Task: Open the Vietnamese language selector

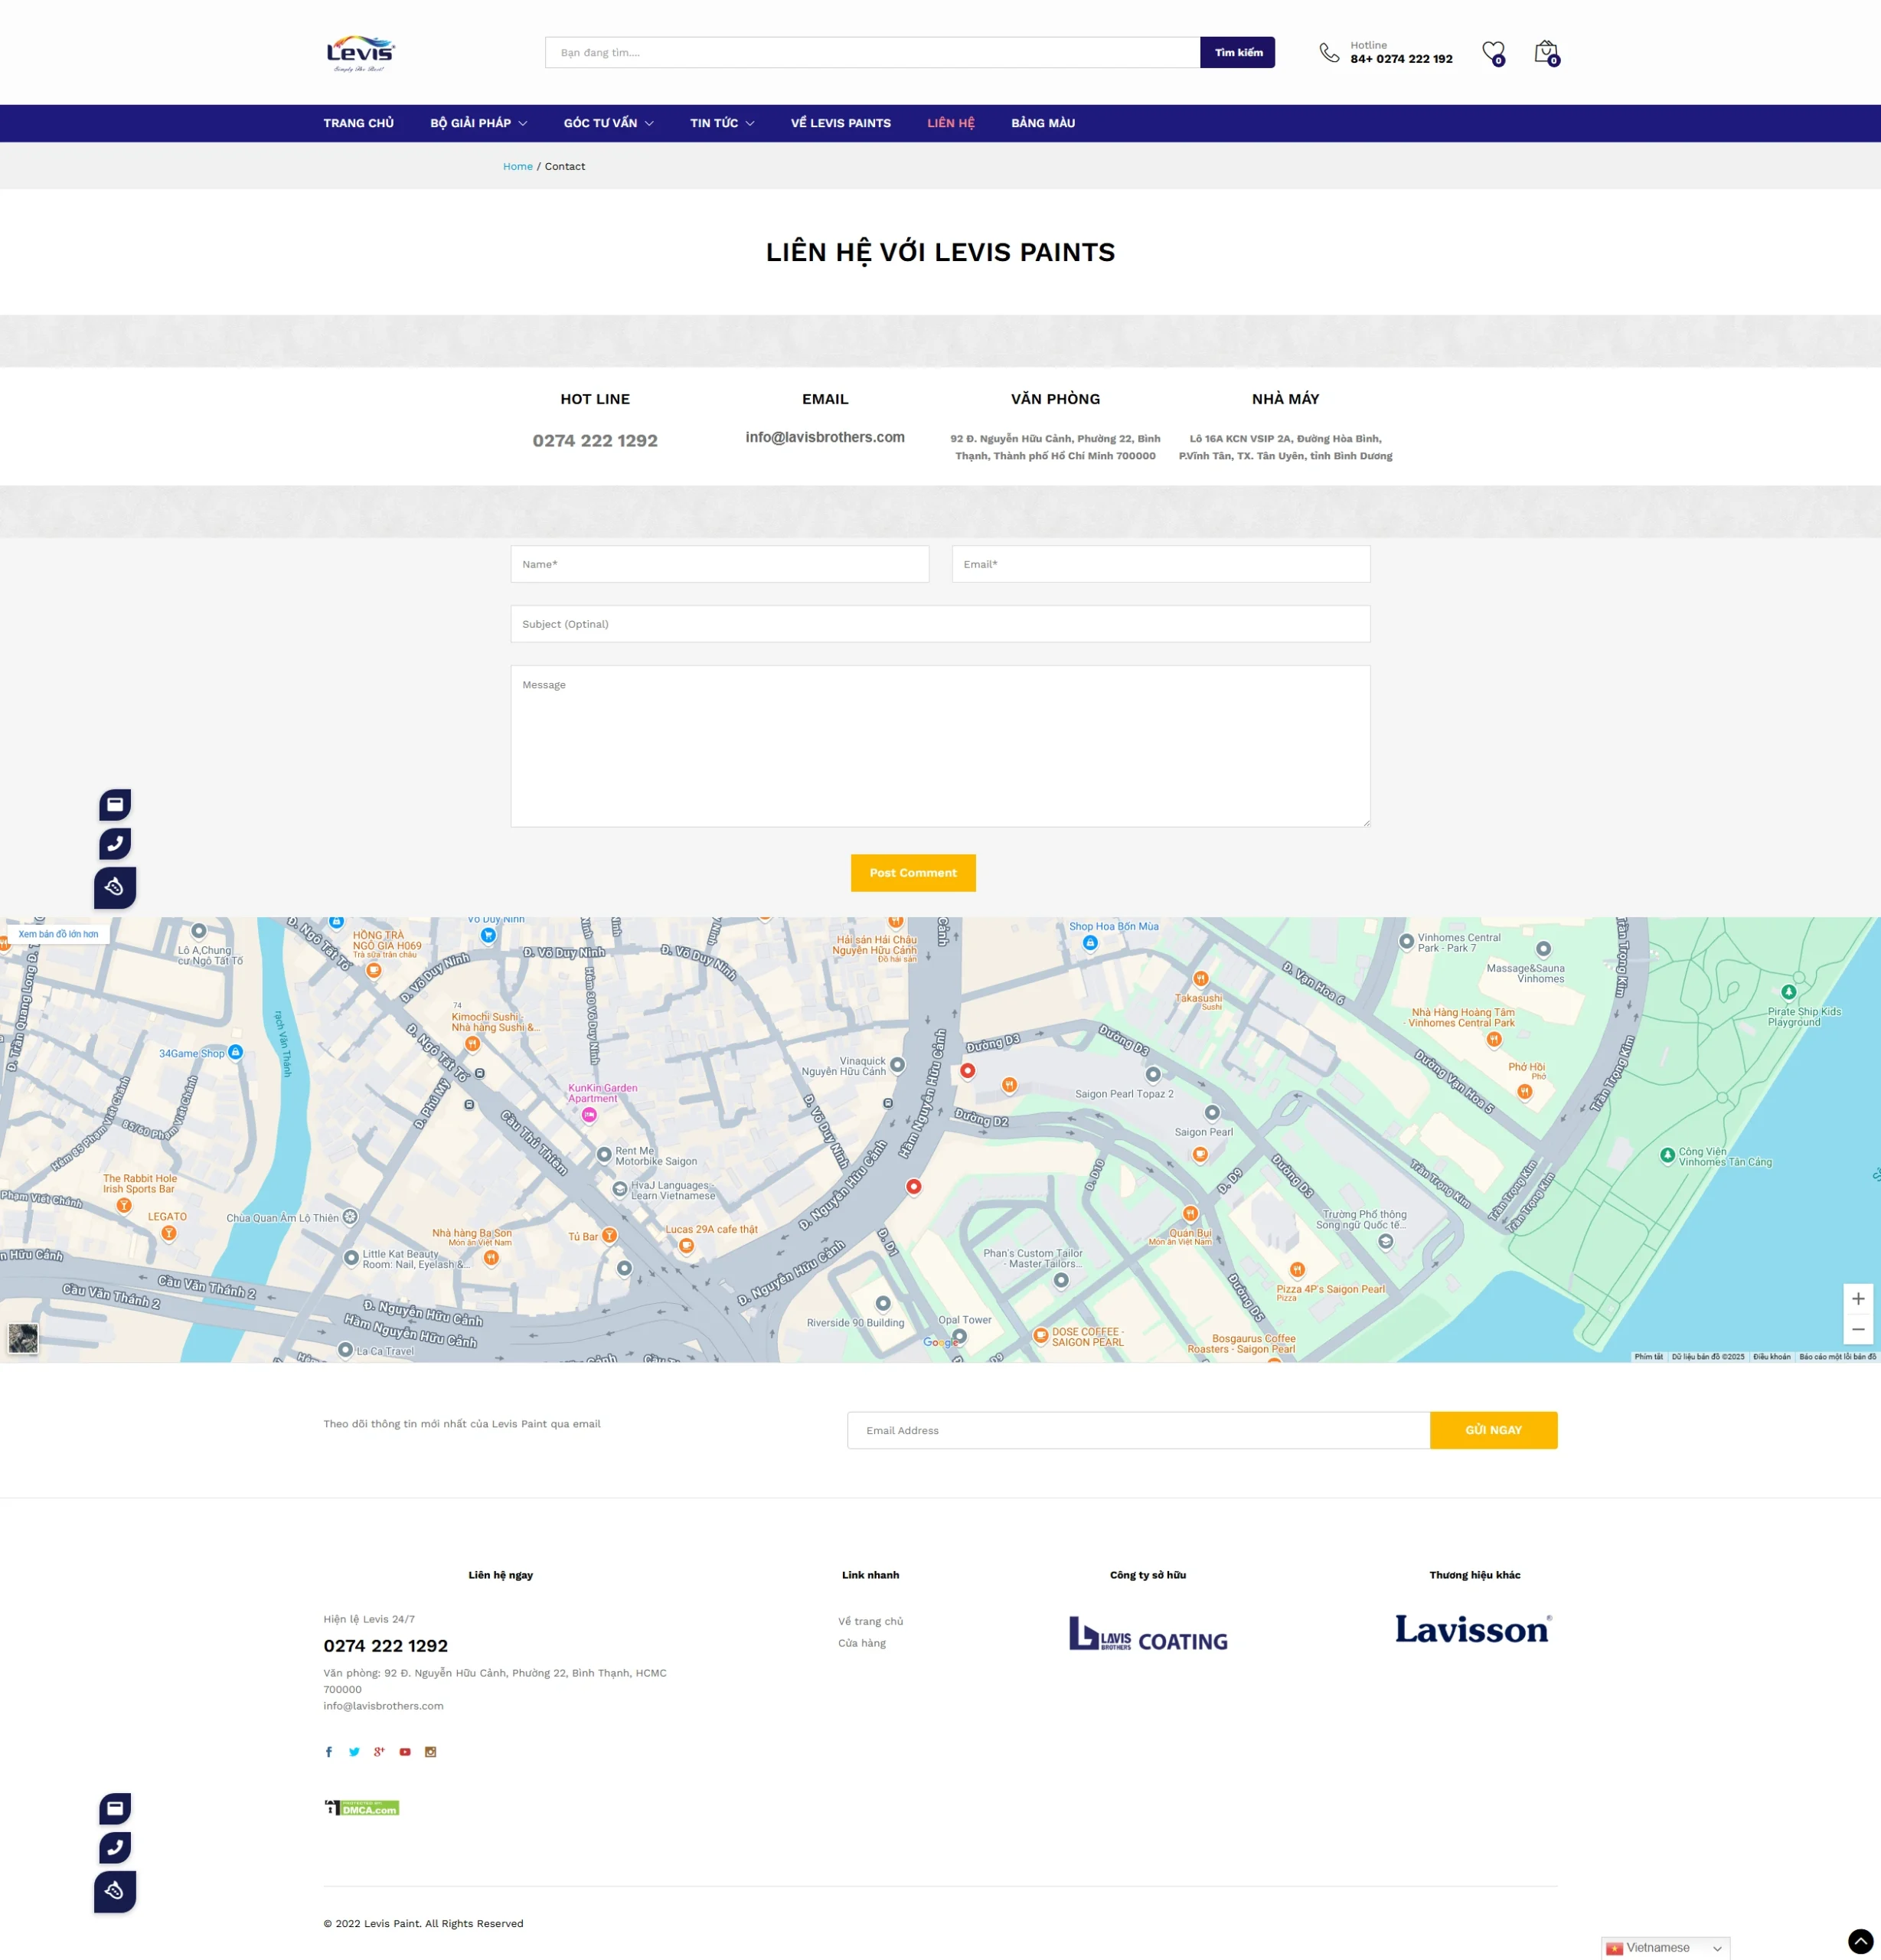Action: (1665, 1948)
